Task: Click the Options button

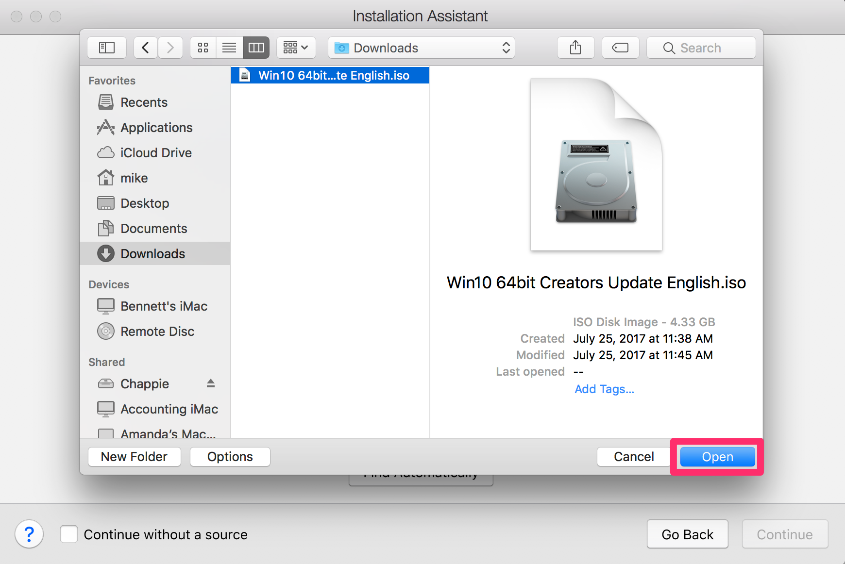Action: tap(230, 457)
